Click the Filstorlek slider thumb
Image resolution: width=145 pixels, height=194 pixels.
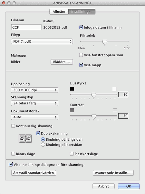pyautogui.click(x=105, y=42)
